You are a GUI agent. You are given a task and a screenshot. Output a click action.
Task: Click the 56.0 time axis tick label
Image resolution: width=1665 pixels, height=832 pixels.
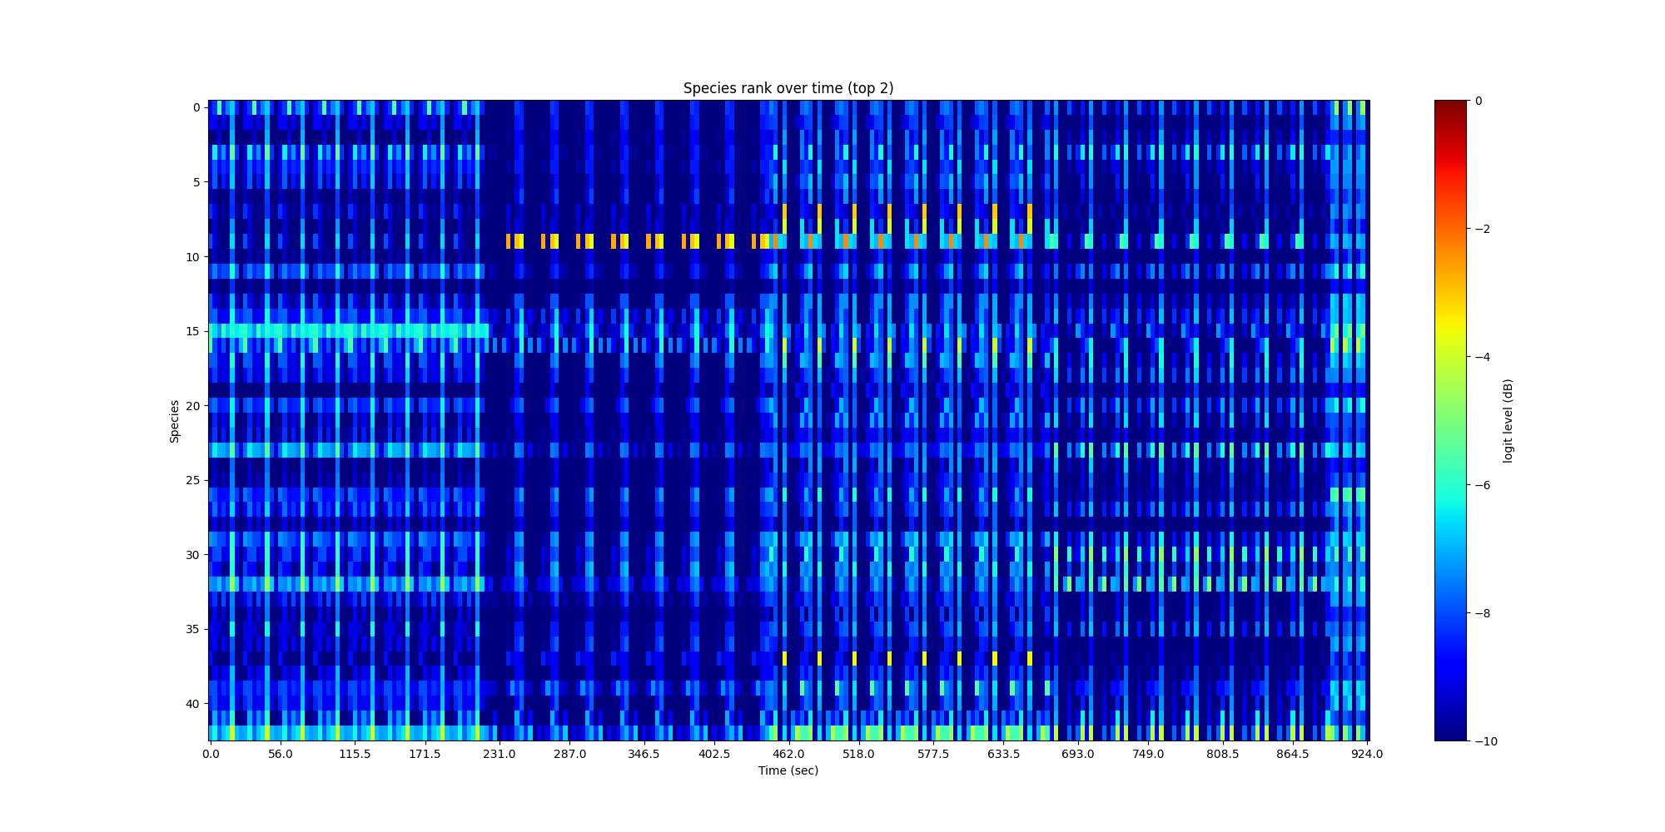point(281,754)
